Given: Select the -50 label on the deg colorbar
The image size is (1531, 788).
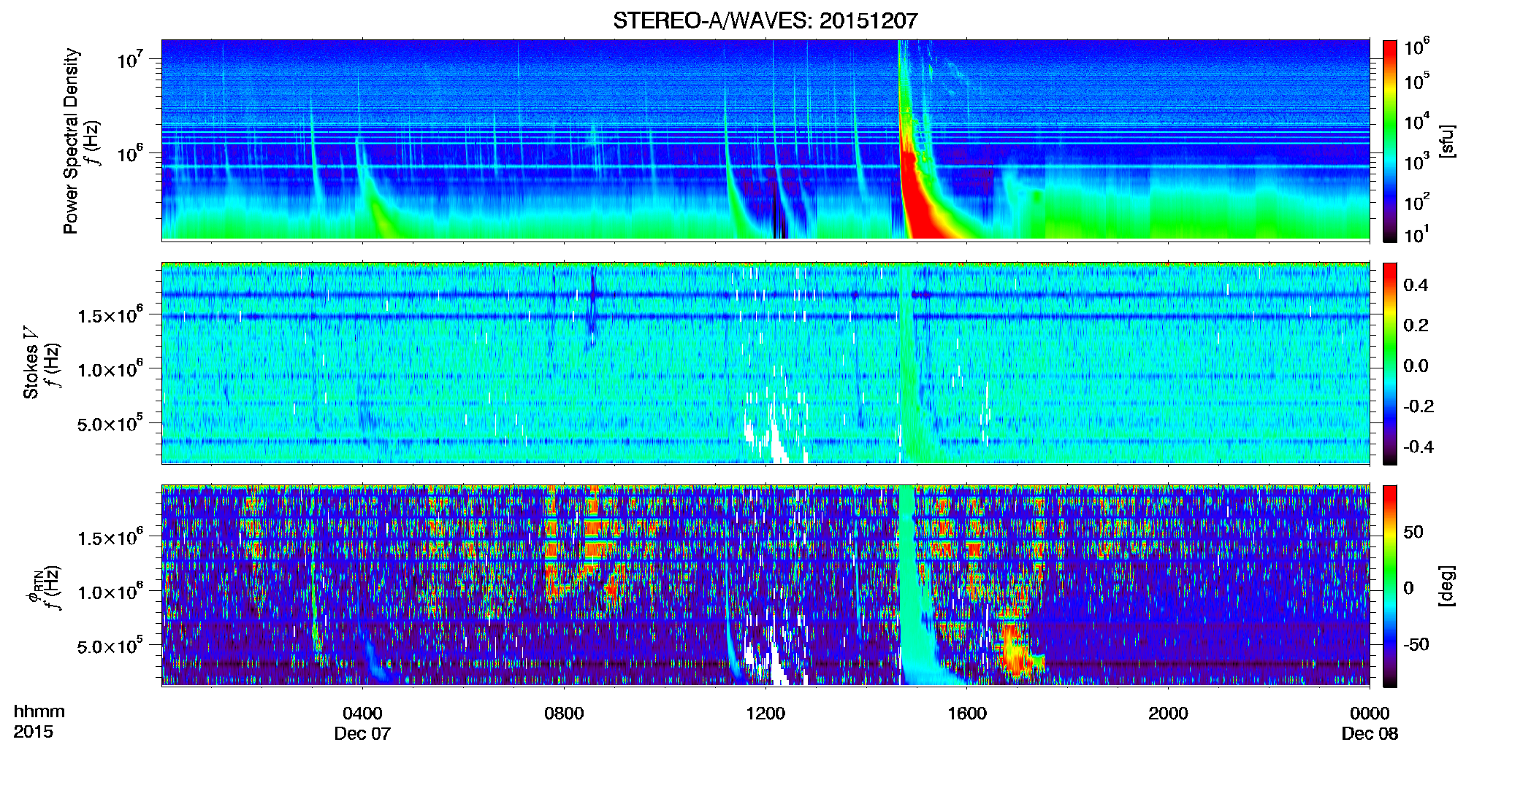Looking at the screenshot, I should (1416, 644).
